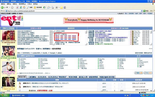Click the greyed Forward arrow button
Screen dimensions: 155x97
pyautogui.click(x=12, y=8)
